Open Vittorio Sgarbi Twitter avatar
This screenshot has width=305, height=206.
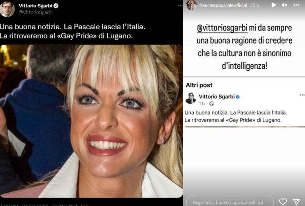(7, 9)
